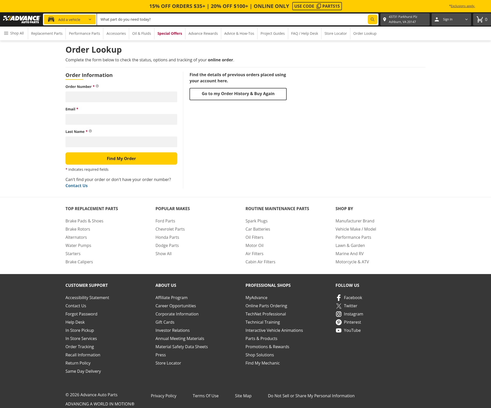This screenshot has width=491, height=408.
Task: Open Brake Pads & Shoes link
Action: pos(84,221)
